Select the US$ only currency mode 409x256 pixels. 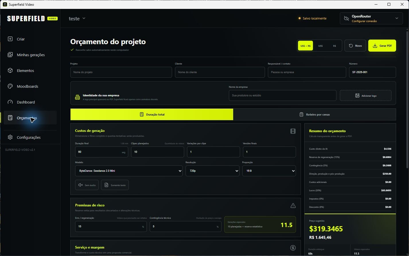click(320, 46)
